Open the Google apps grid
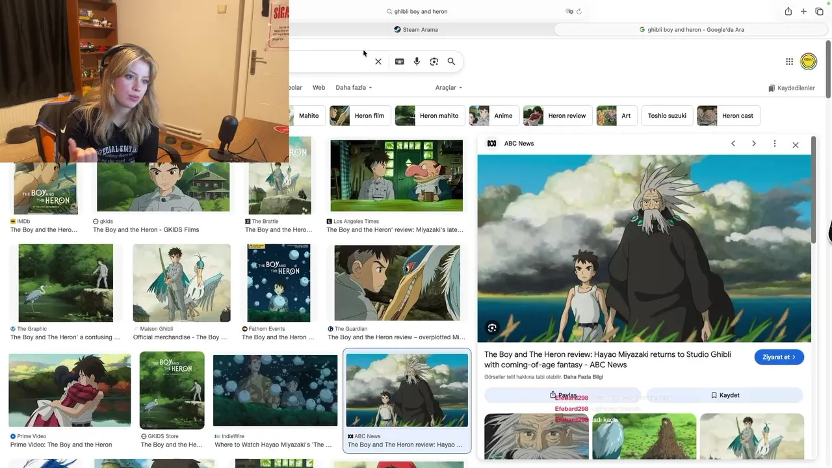The image size is (832, 468). coord(789,62)
